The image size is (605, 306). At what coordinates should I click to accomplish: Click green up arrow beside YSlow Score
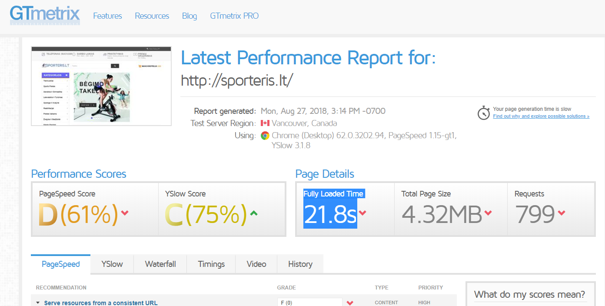click(254, 213)
